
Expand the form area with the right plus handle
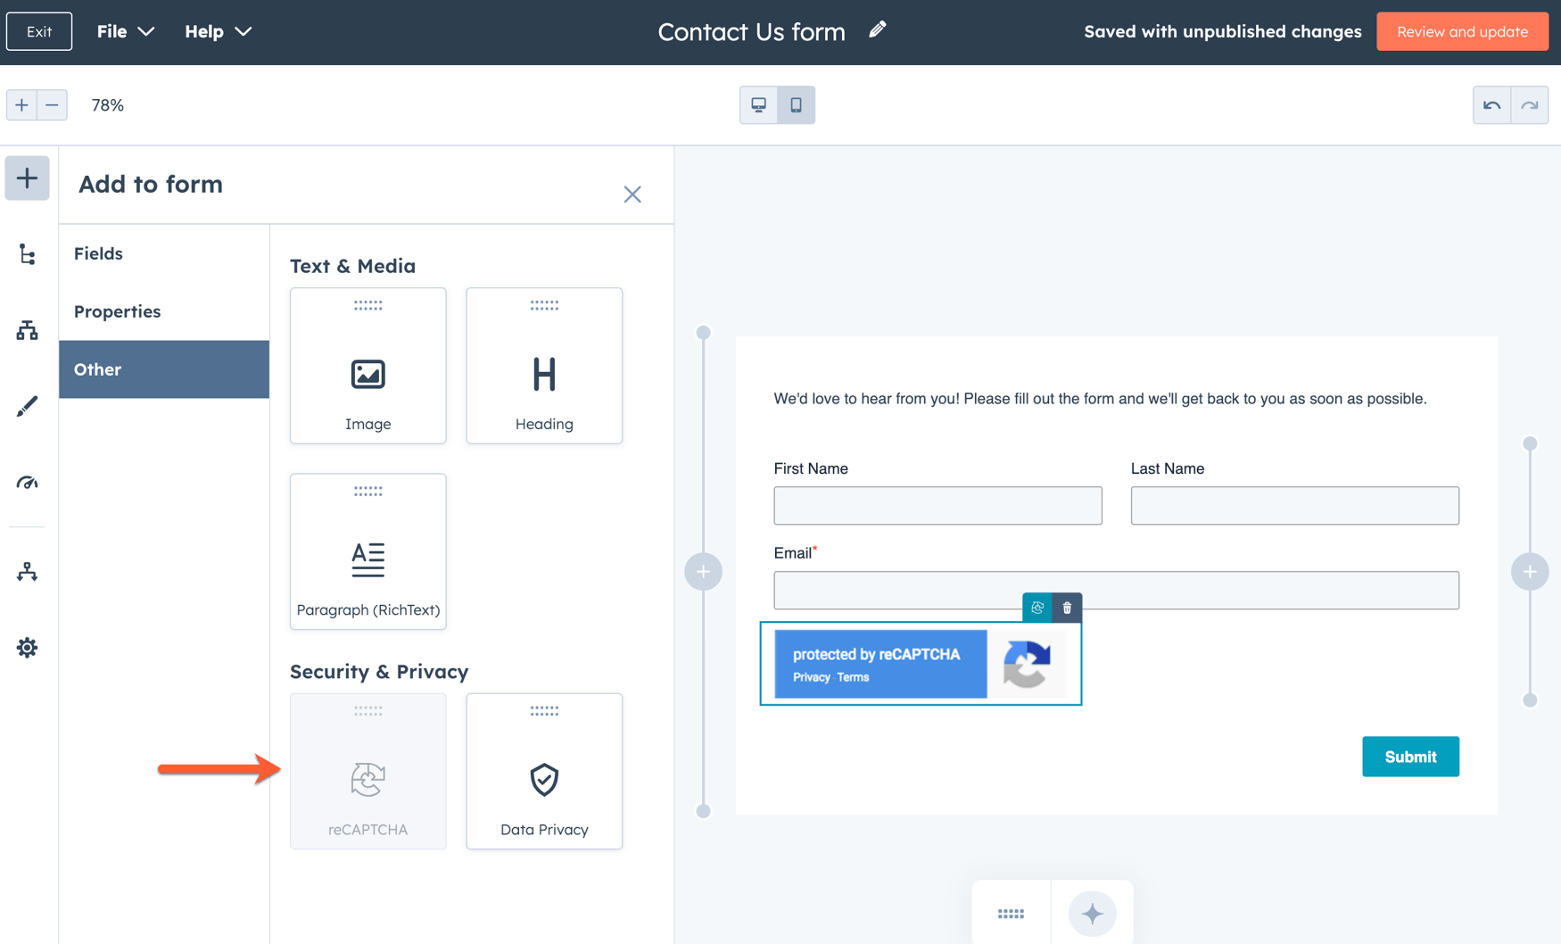point(1530,572)
